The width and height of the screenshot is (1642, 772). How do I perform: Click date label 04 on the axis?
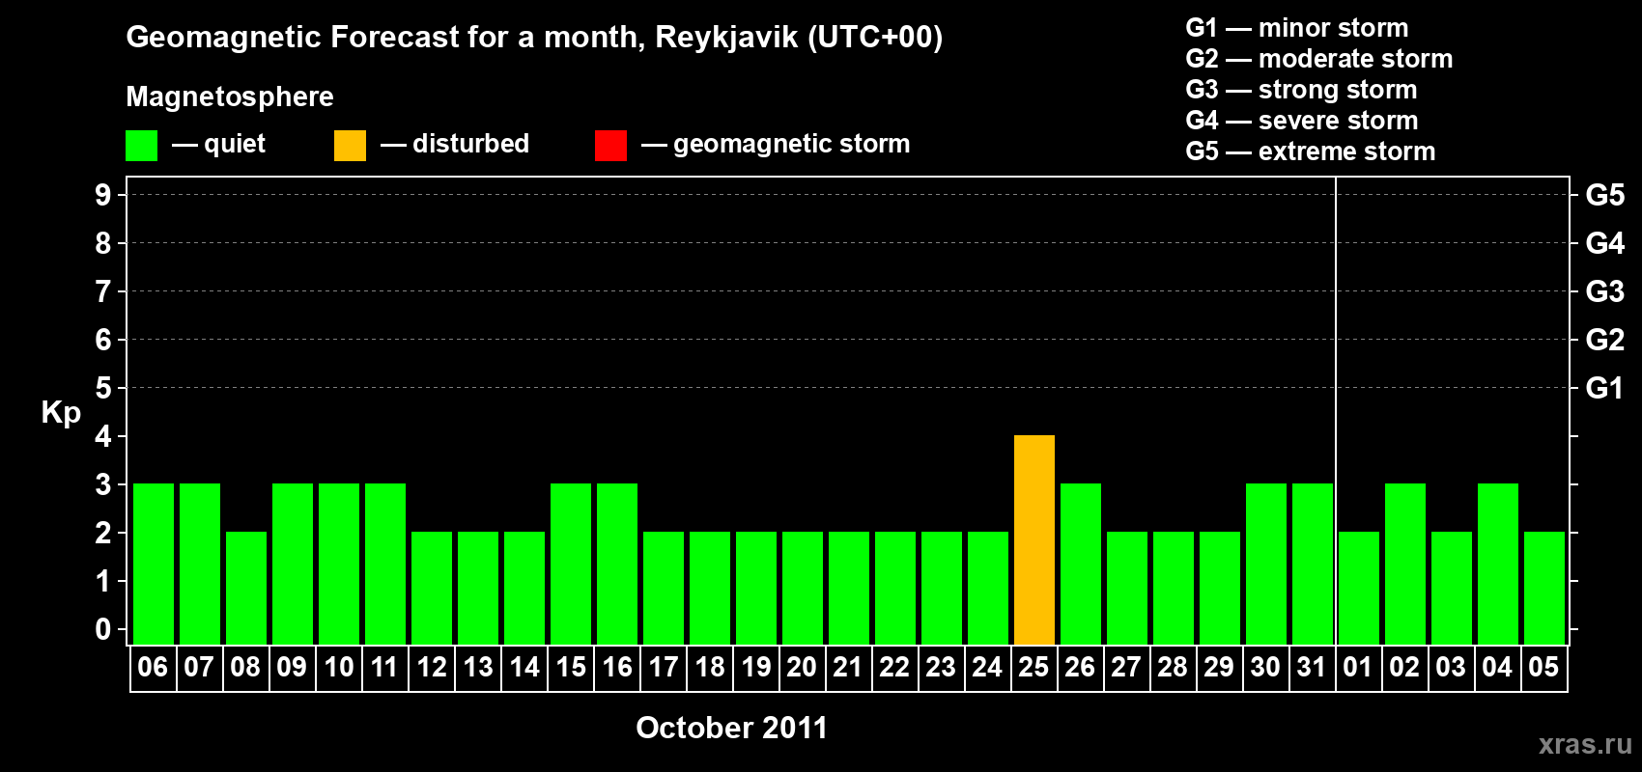[x=1497, y=667]
